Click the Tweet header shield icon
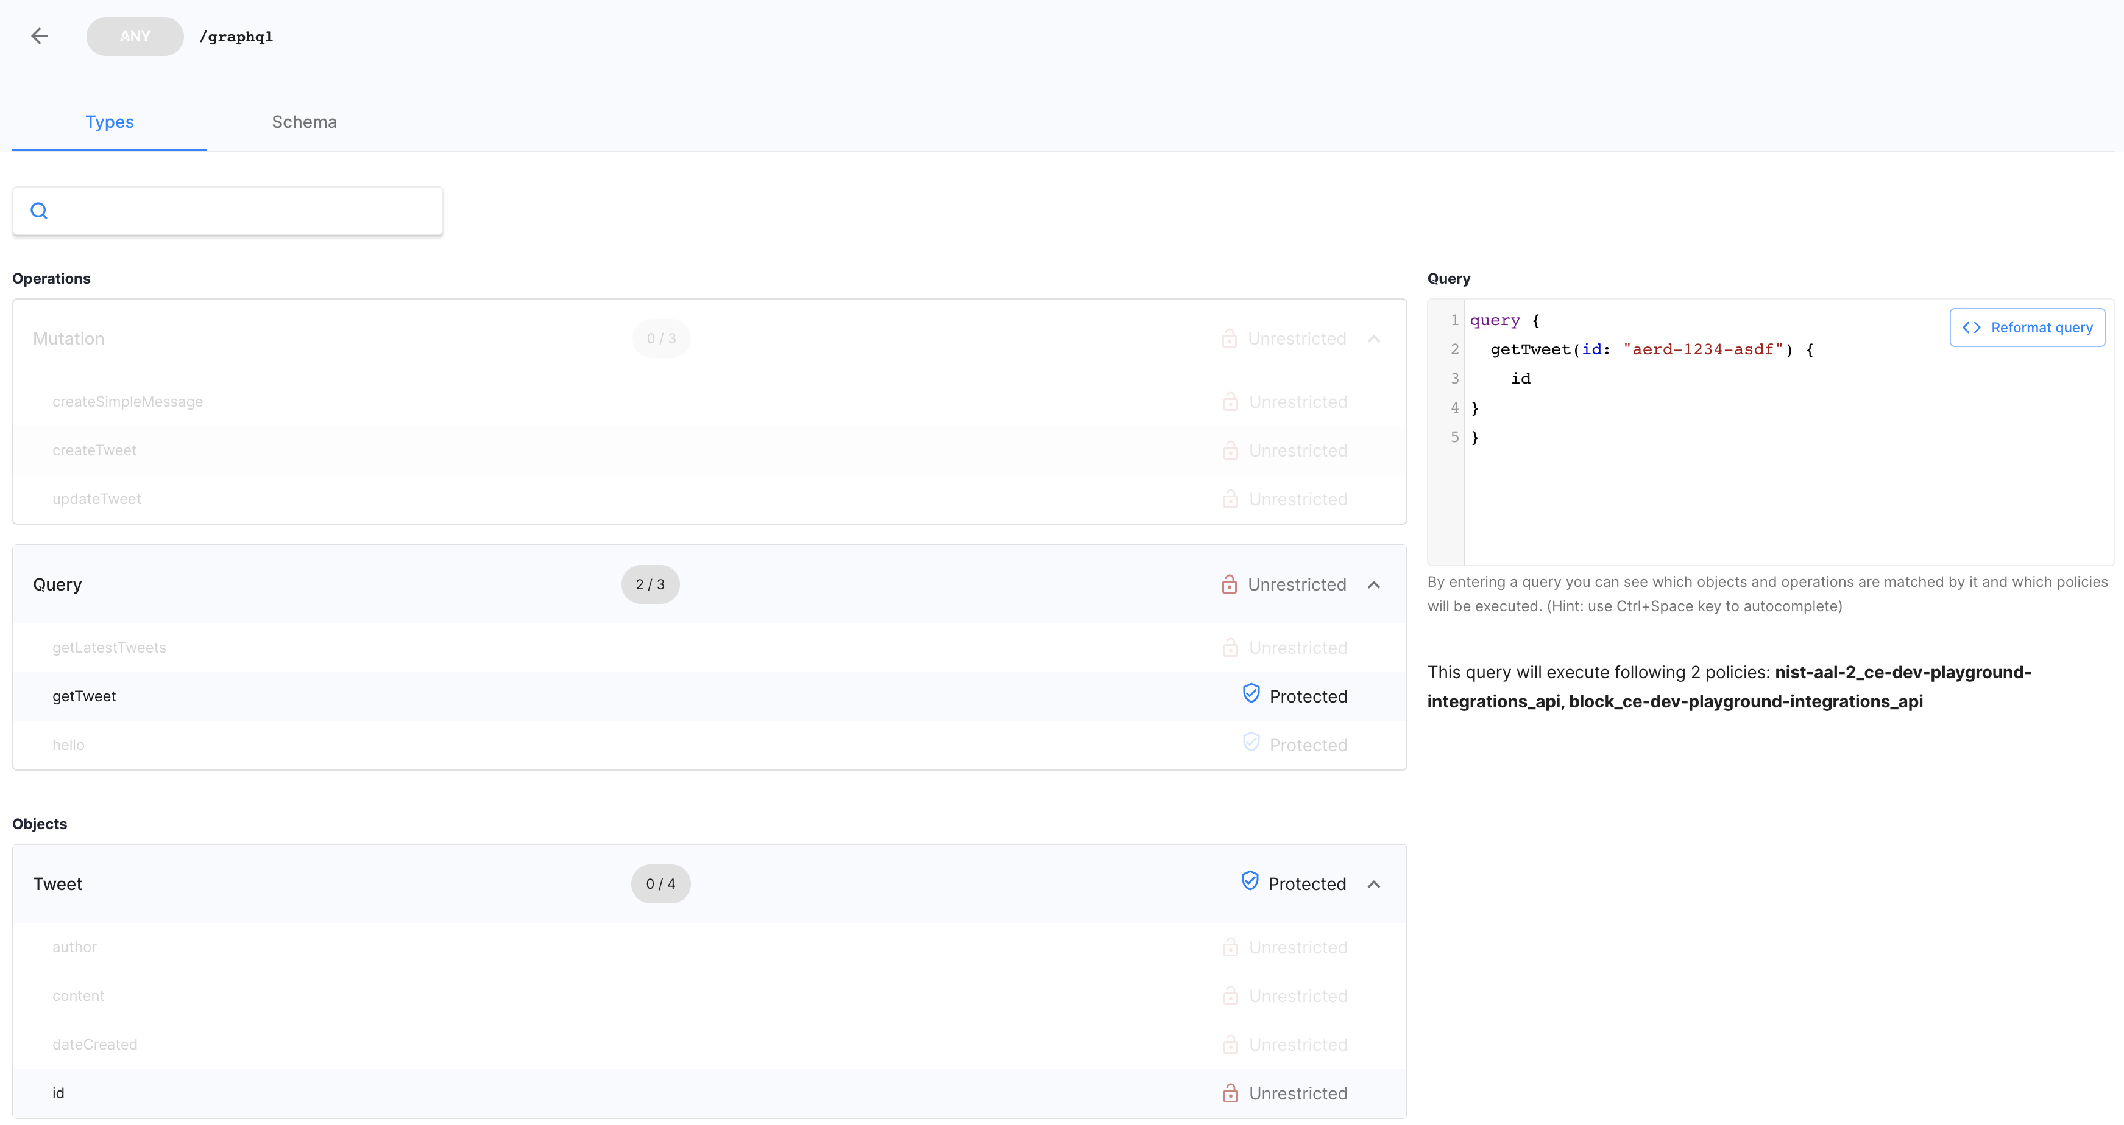 pos(1250,881)
